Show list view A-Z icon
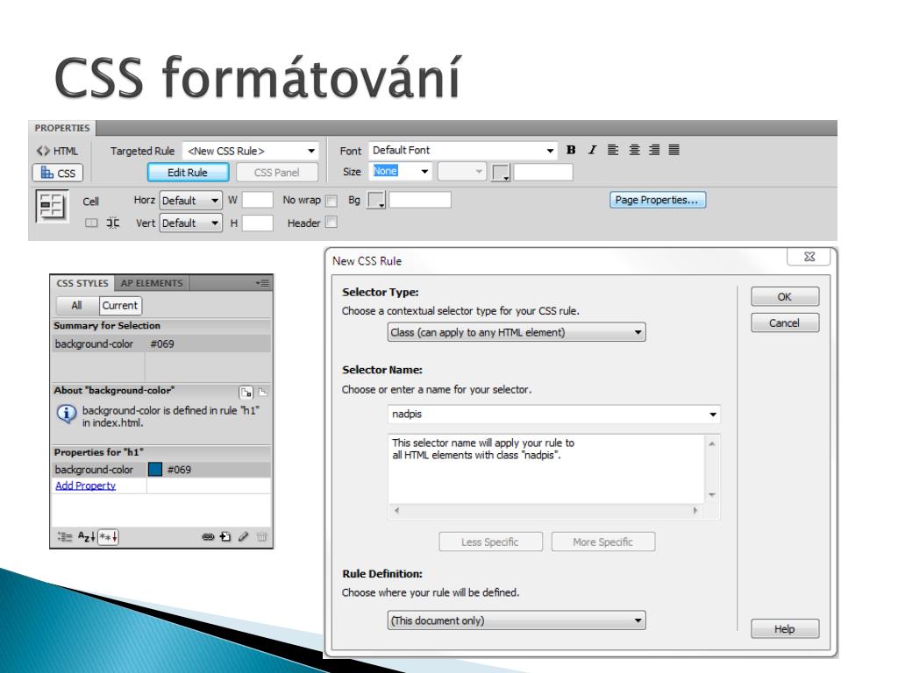Viewport: 898px width, 673px height. (x=86, y=537)
